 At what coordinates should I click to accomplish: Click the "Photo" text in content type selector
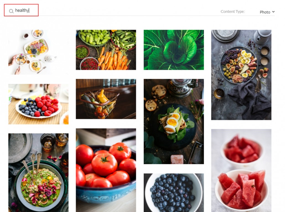click(265, 12)
